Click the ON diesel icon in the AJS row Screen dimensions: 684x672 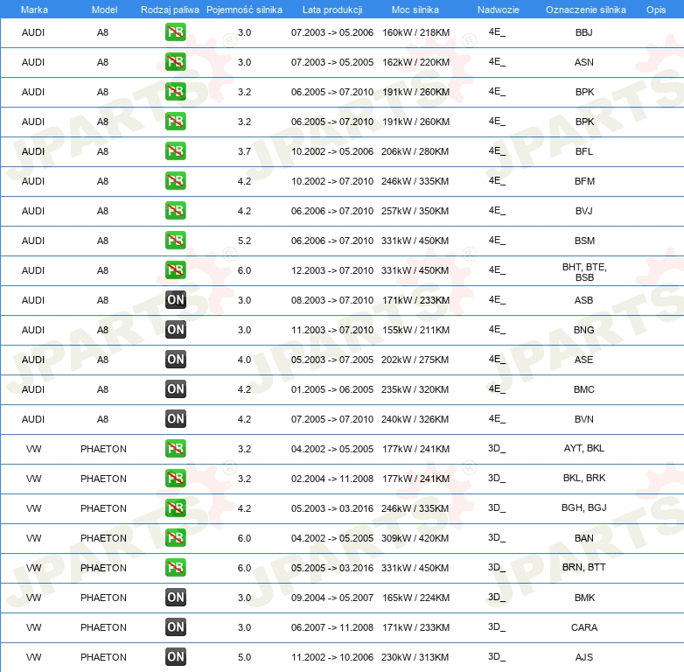176,657
